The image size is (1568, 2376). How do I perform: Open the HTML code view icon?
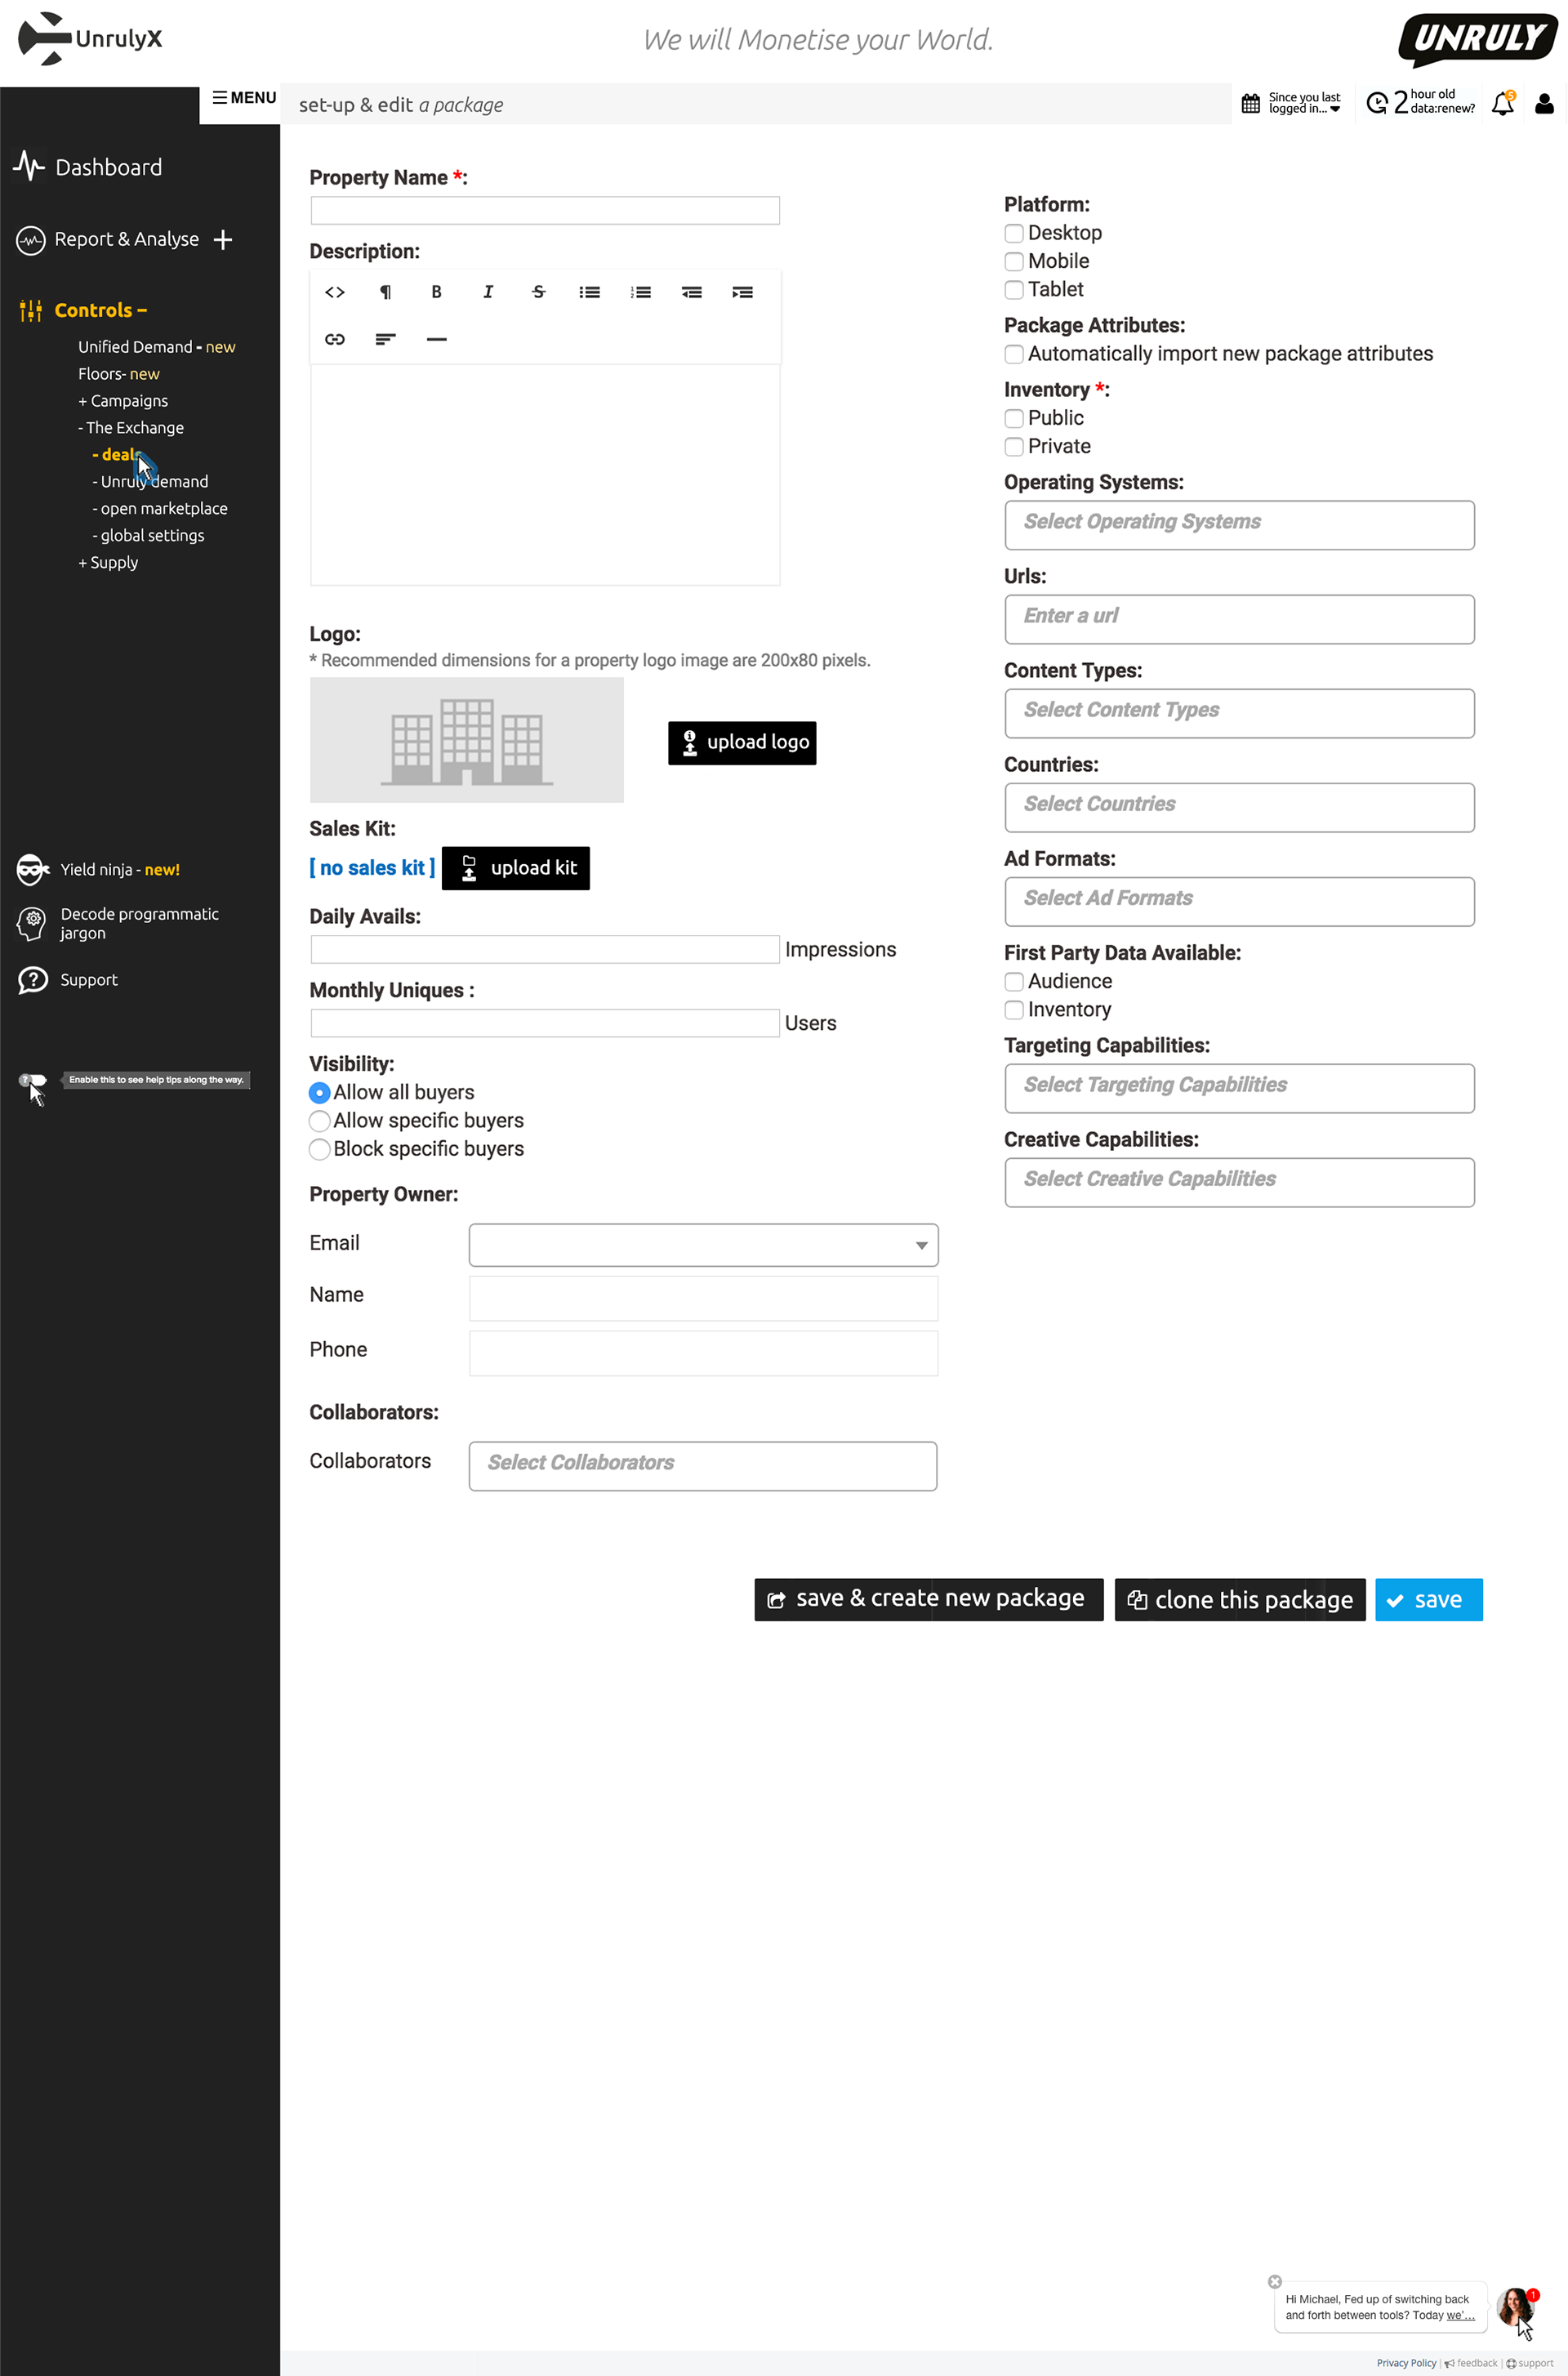point(335,292)
